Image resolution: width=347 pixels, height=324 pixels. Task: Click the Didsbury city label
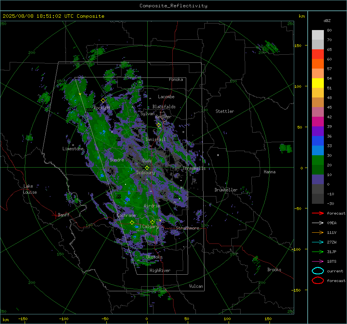(x=145, y=173)
